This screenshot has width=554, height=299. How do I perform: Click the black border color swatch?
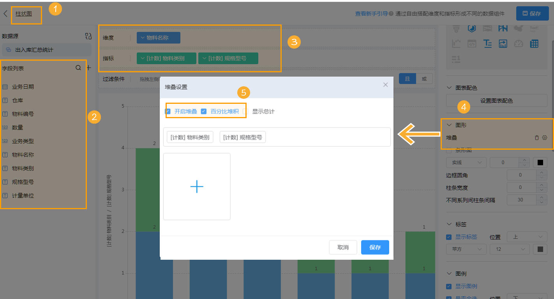click(540, 162)
